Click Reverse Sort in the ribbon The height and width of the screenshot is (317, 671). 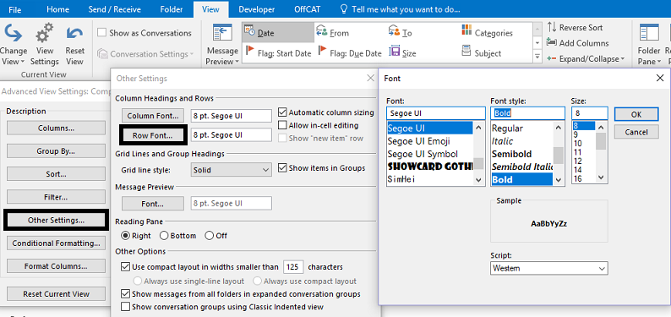pos(575,27)
